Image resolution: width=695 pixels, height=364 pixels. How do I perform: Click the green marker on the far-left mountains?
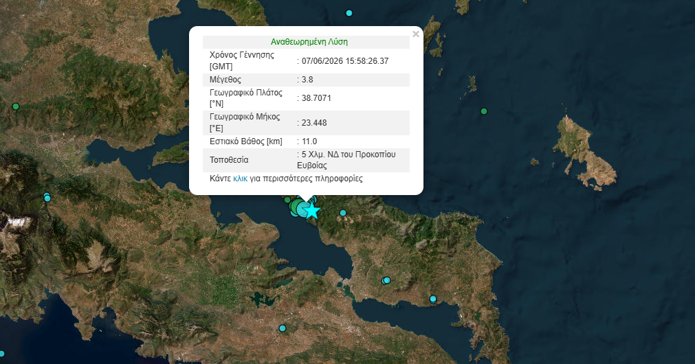[16, 106]
